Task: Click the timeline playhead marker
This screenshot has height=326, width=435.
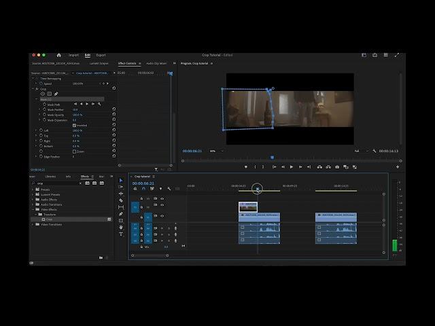Action: coord(258,189)
